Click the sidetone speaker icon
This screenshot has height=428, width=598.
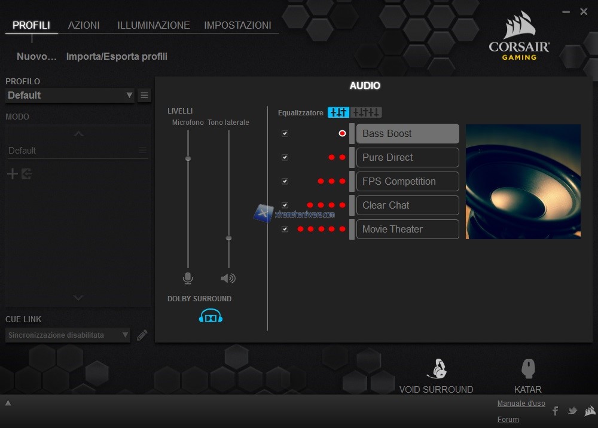click(x=228, y=278)
